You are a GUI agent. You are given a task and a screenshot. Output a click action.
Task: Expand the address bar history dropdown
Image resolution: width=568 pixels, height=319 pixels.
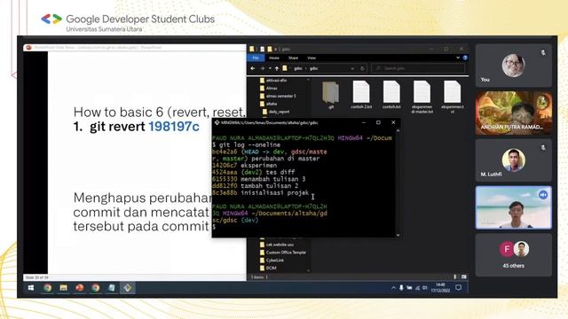point(352,68)
